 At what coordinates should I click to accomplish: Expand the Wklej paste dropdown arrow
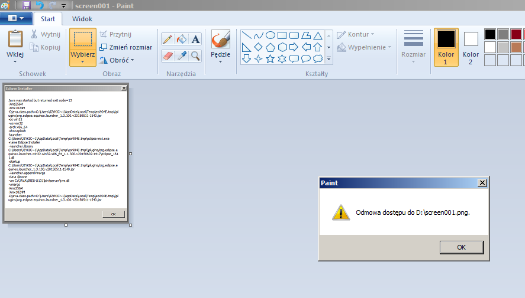coord(15,62)
